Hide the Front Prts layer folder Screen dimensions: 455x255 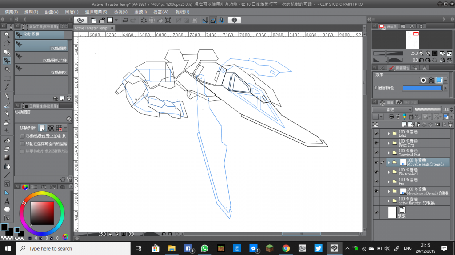[376, 143]
